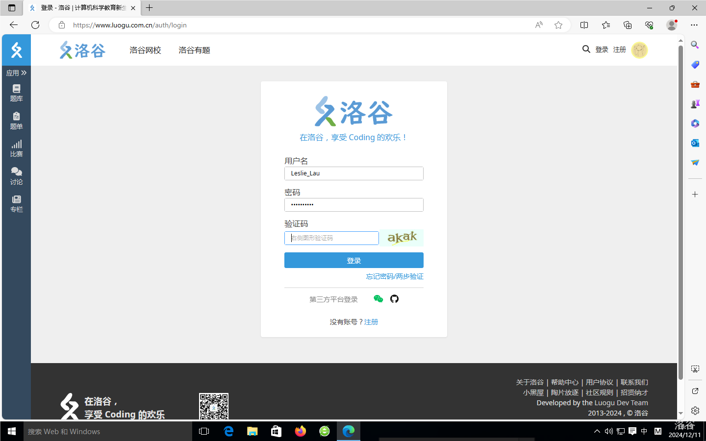Open the 忘记密码/两步验证 link

coord(394,276)
